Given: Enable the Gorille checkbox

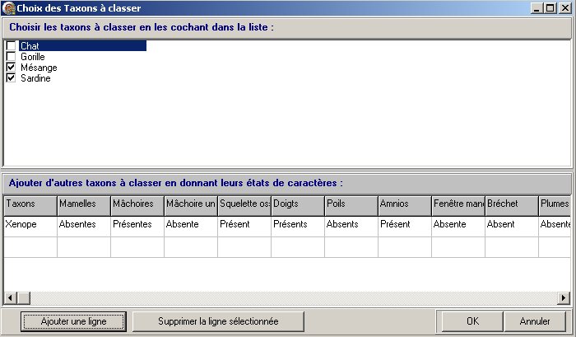Looking at the screenshot, I should coord(11,57).
